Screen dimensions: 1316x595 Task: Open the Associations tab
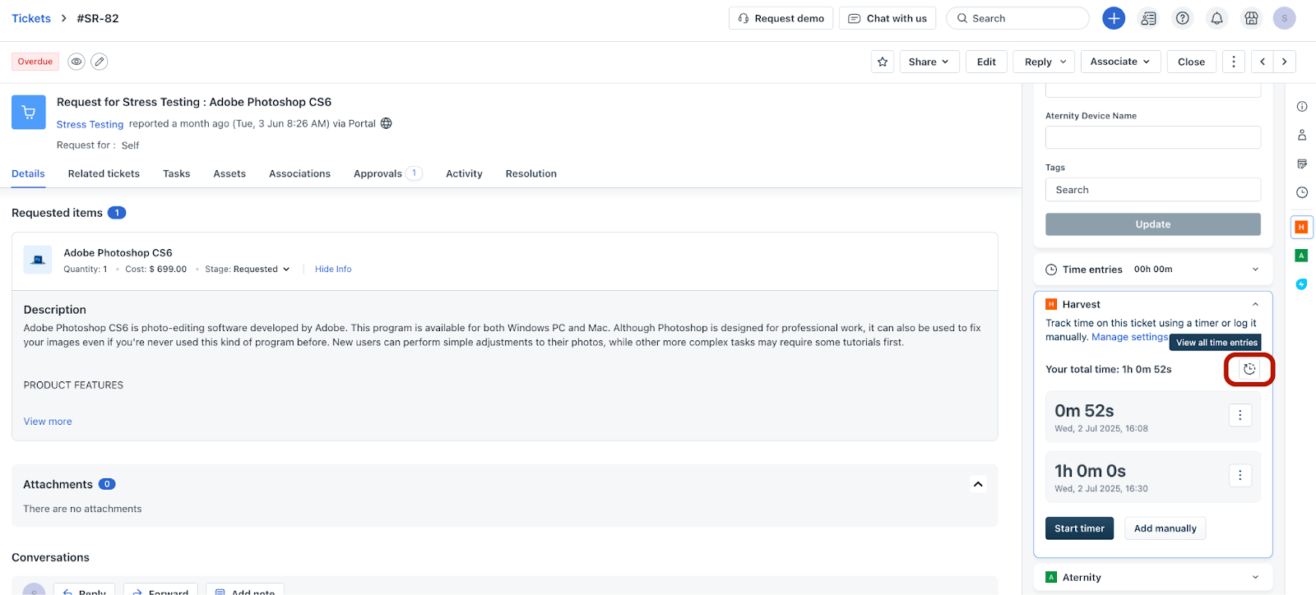299,173
